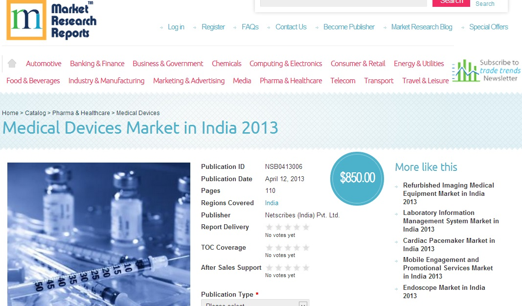Select the Travel & Leisure category
Image resolution: width=522 pixels, height=306 pixels.
click(426, 81)
